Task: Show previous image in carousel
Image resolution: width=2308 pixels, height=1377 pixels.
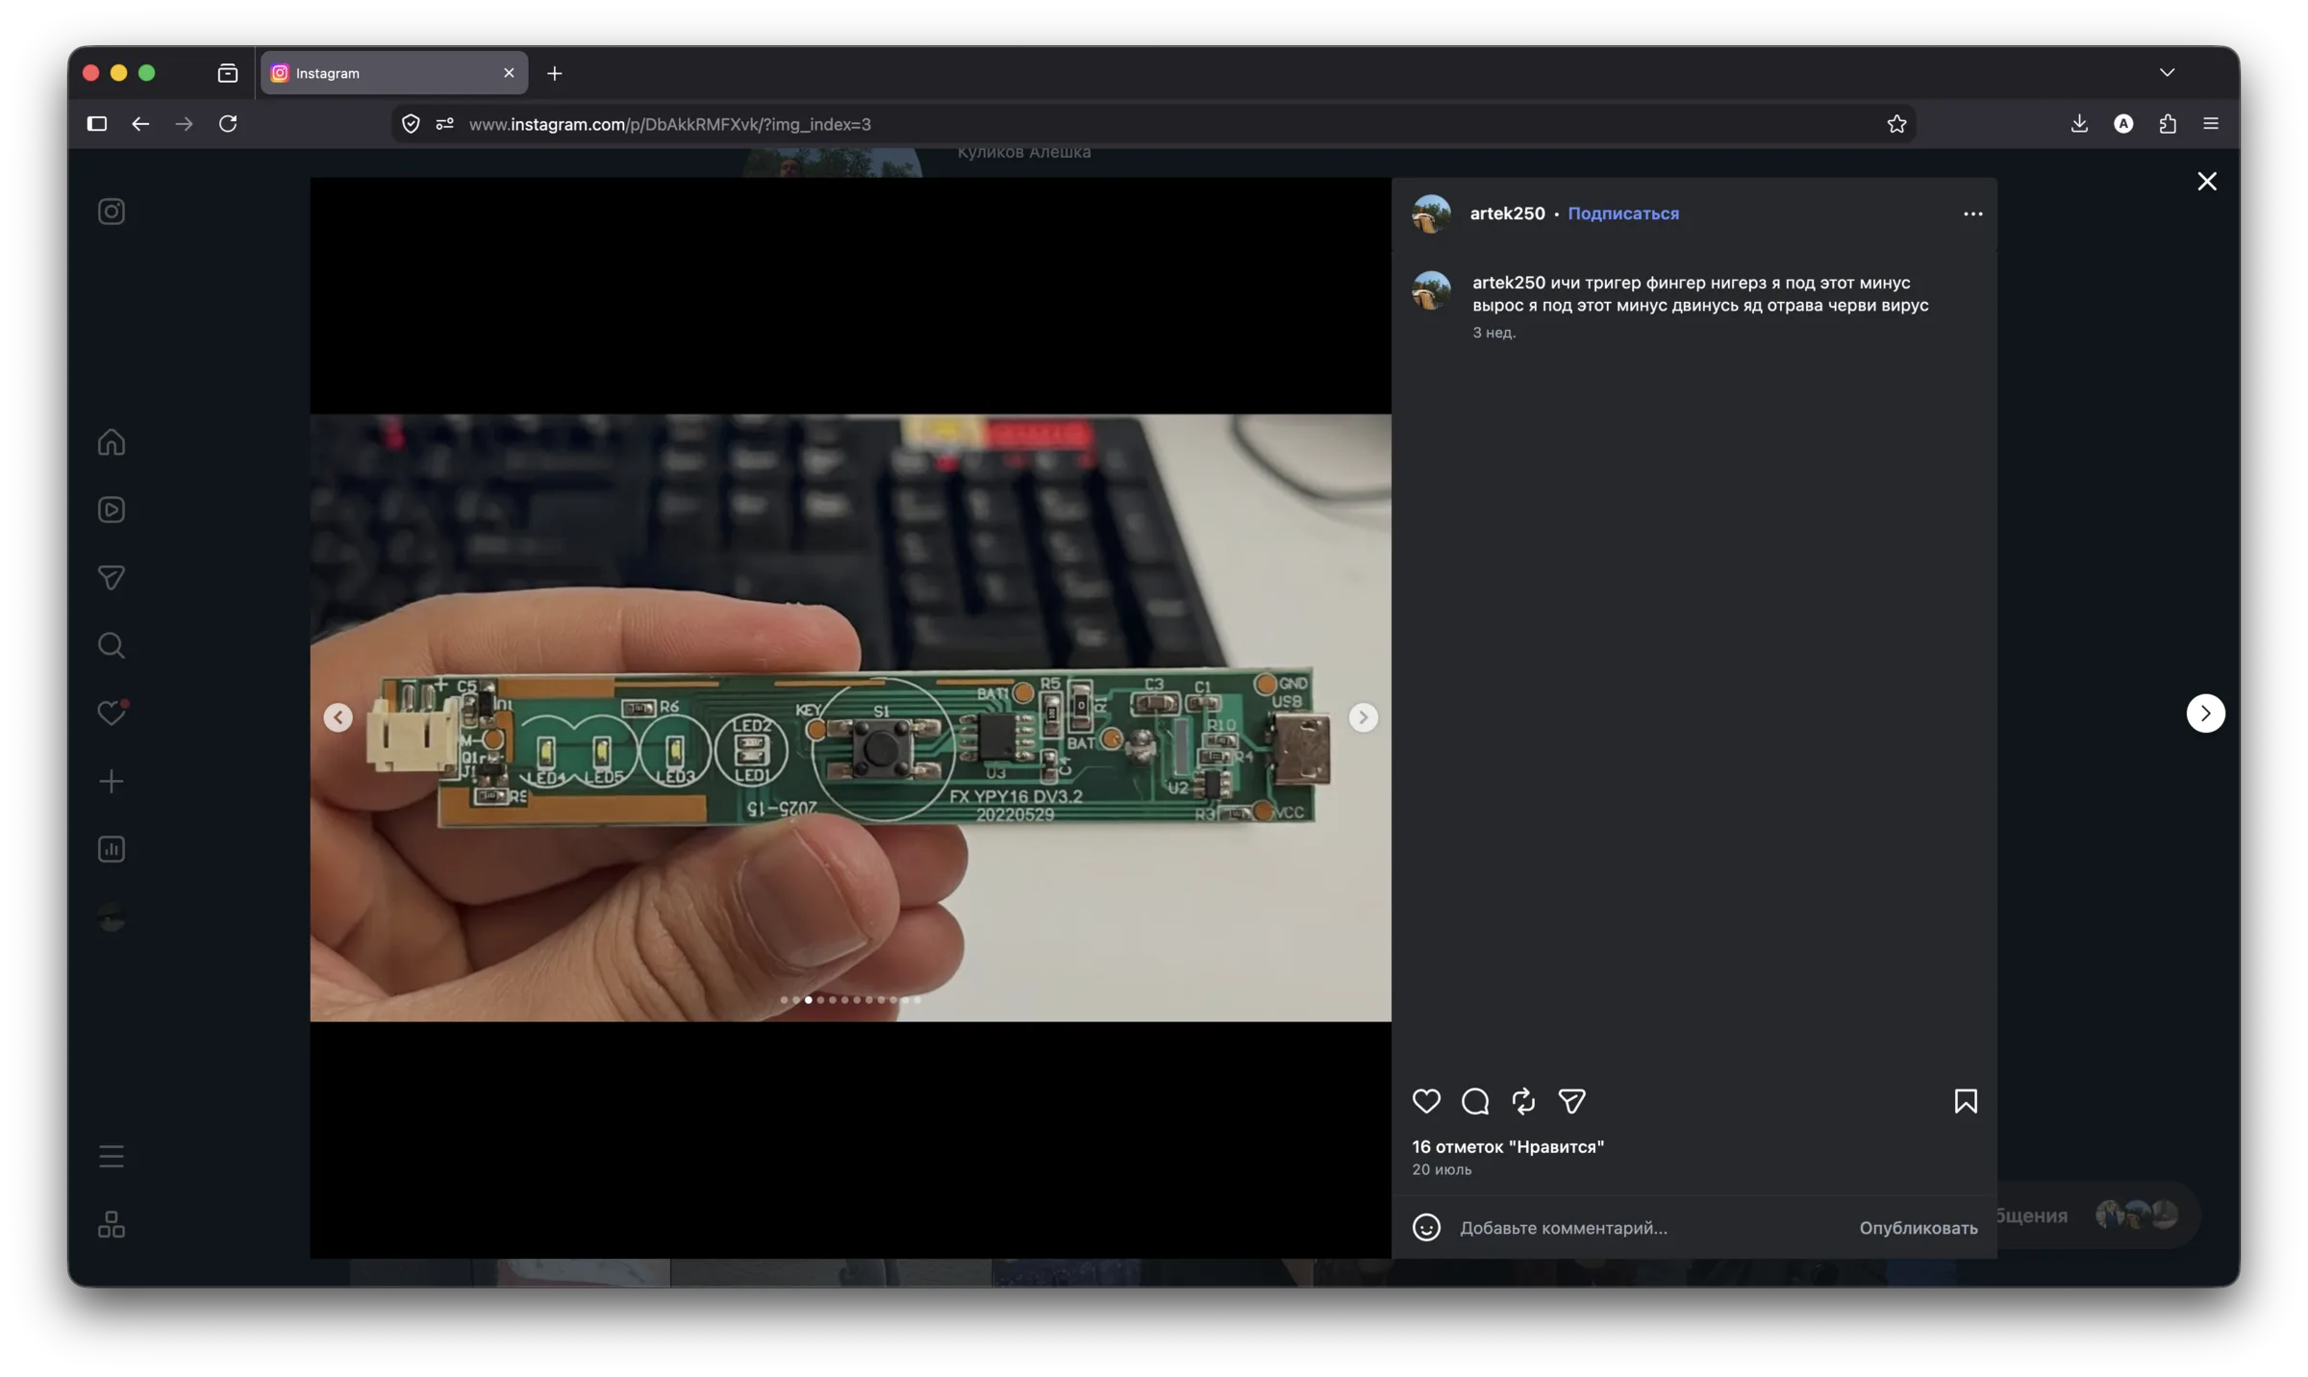Action: (338, 717)
